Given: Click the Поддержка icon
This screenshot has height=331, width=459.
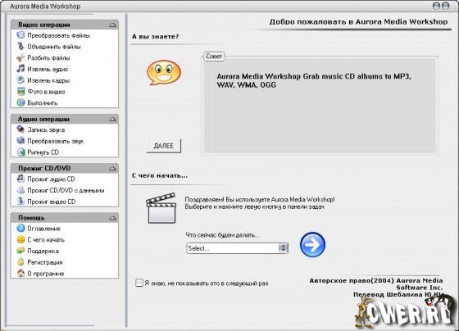Looking at the screenshot, I should 20,251.
